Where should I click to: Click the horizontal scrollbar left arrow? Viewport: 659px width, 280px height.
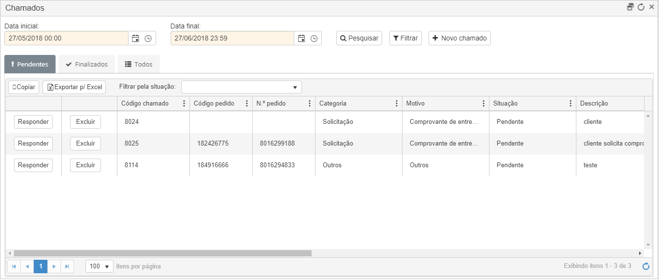point(9,253)
